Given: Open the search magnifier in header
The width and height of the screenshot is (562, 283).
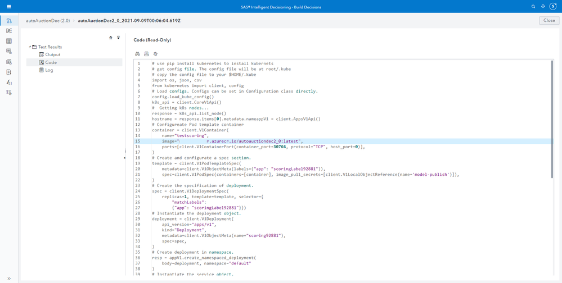Looking at the screenshot, I should click(533, 6).
